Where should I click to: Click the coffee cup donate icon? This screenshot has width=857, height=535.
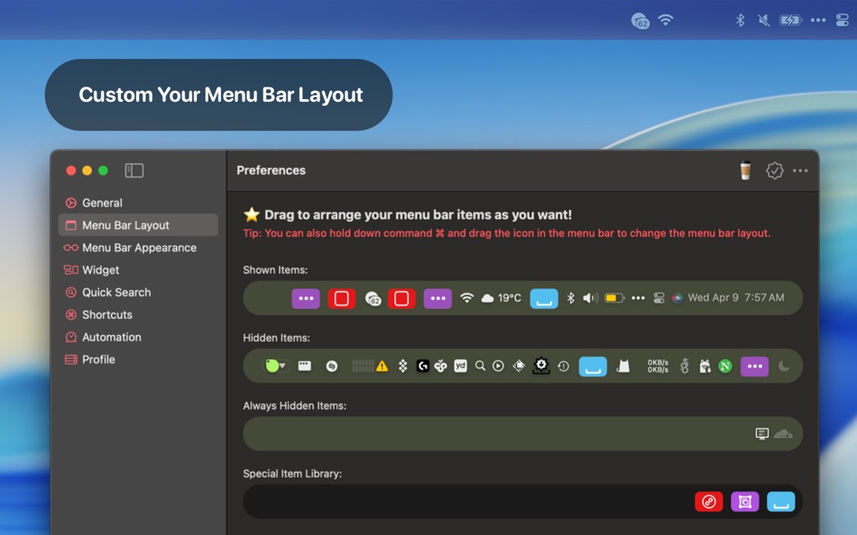tap(745, 170)
